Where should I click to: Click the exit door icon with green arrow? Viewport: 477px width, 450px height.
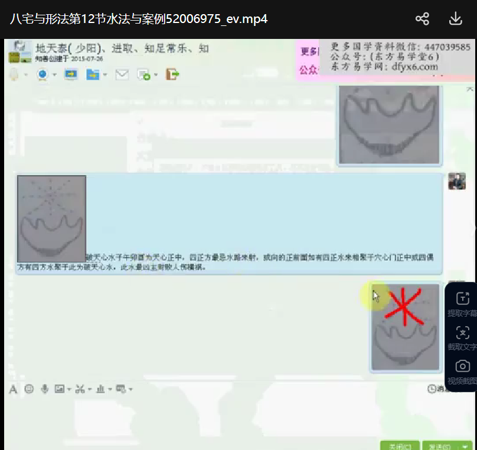coord(172,74)
